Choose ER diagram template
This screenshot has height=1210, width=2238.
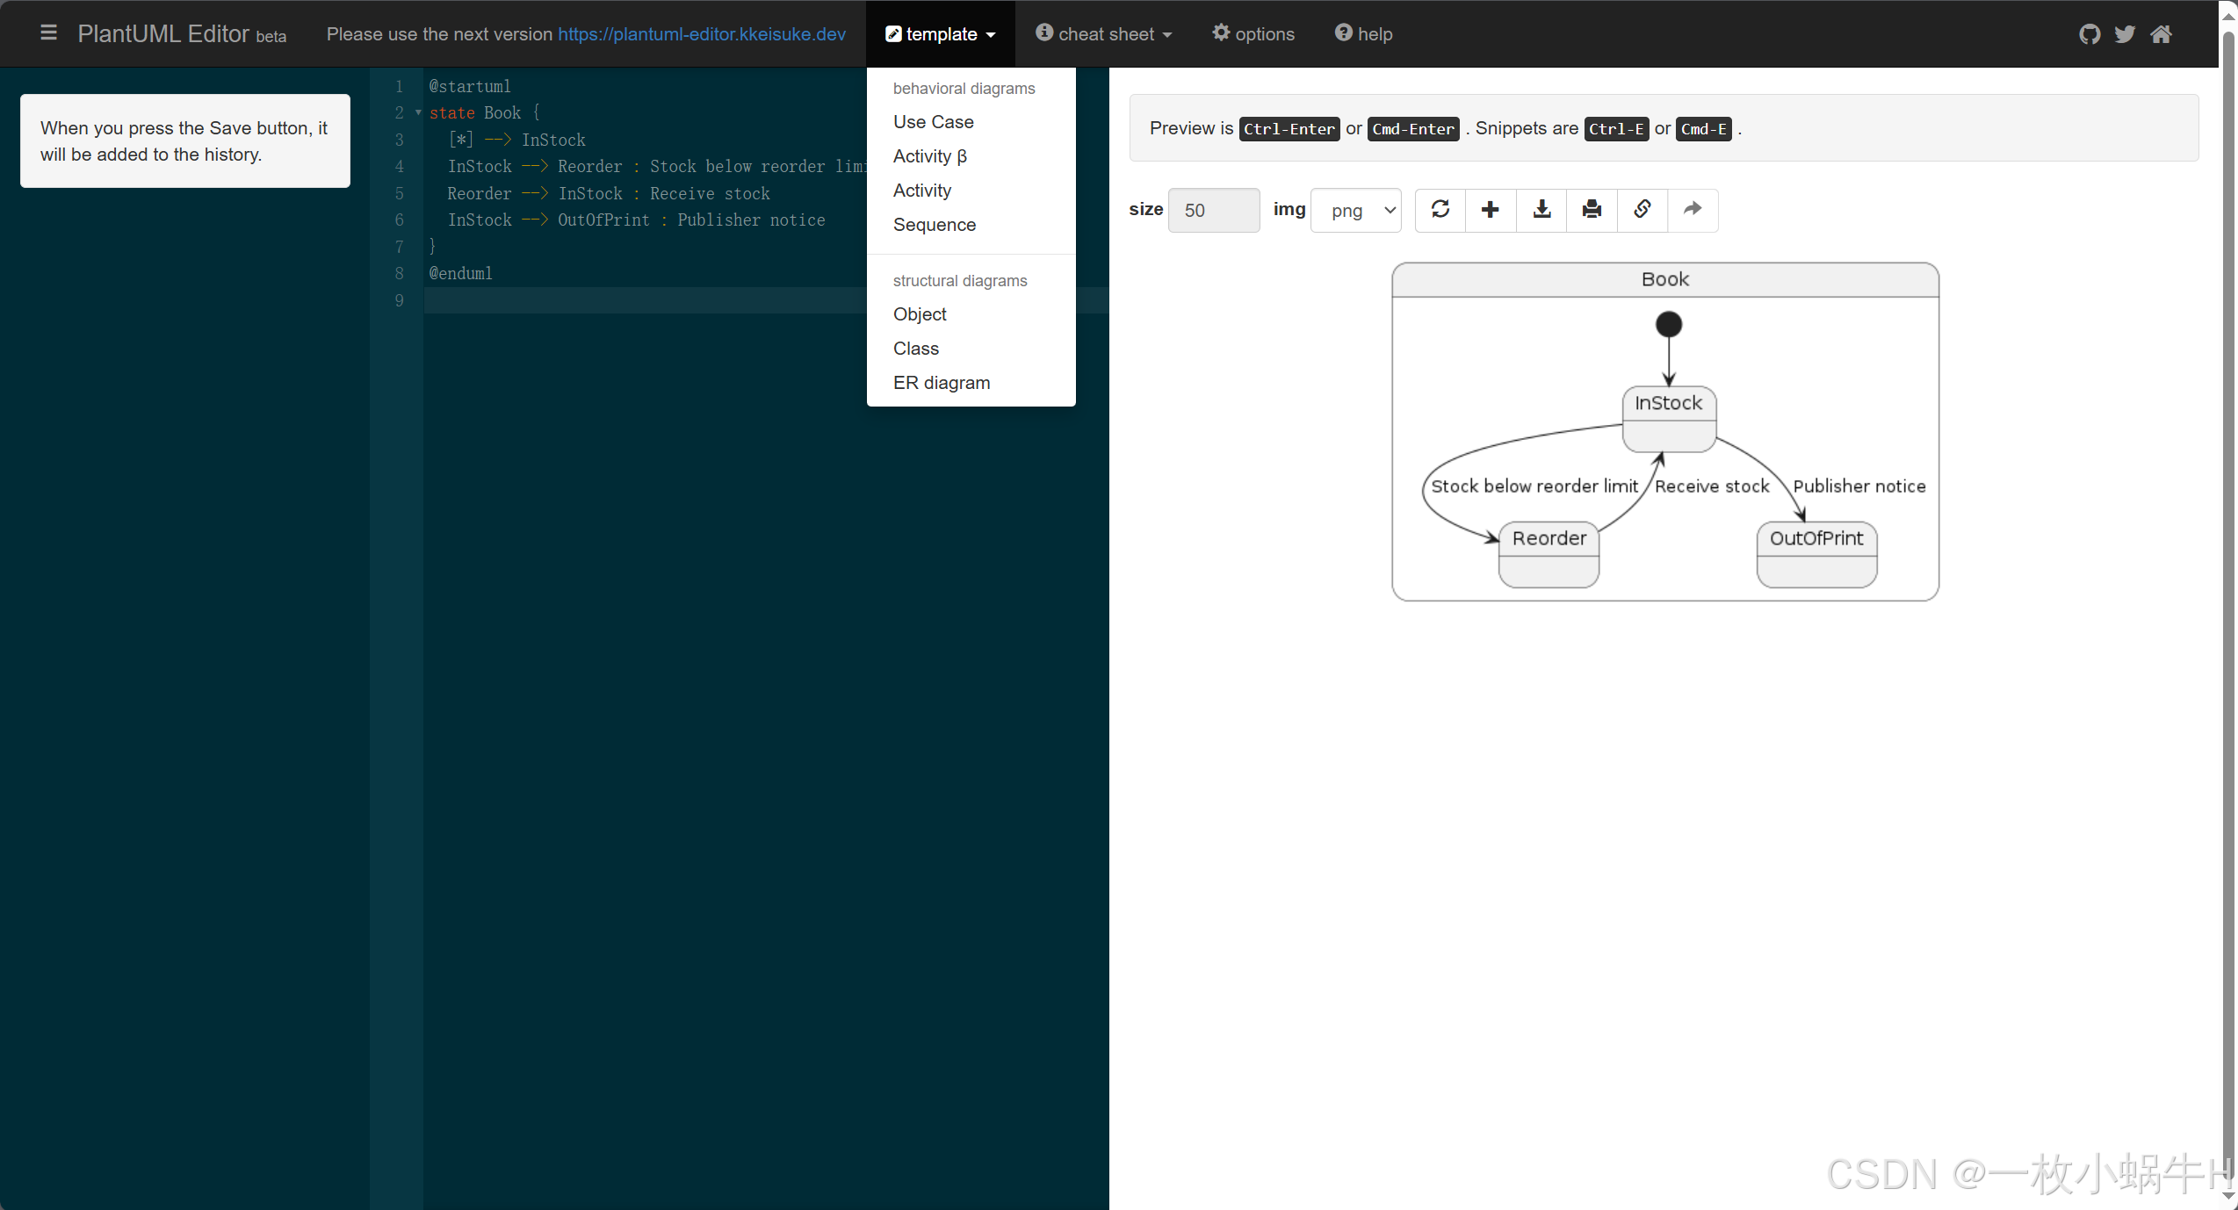pos(941,383)
